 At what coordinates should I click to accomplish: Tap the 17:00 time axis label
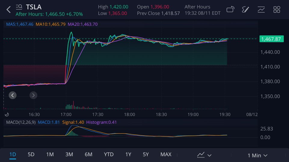click(66, 115)
